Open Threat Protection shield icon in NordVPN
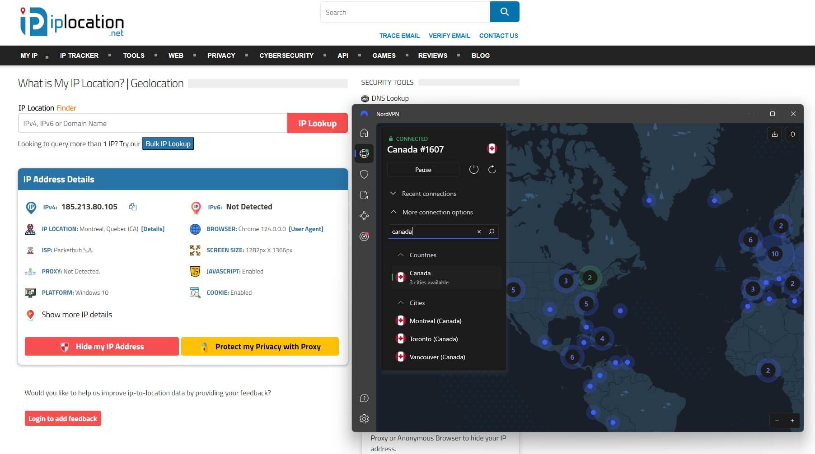The height and width of the screenshot is (454, 815). point(364,174)
